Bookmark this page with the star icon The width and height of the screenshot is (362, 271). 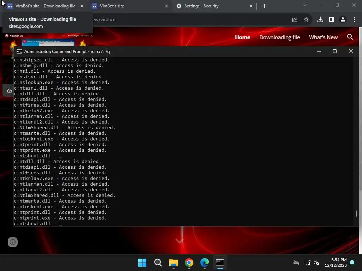pyautogui.click(x=306, y=20)
